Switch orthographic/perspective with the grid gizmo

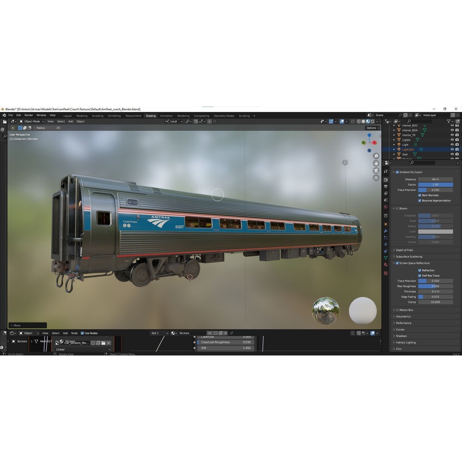point(376,178)
